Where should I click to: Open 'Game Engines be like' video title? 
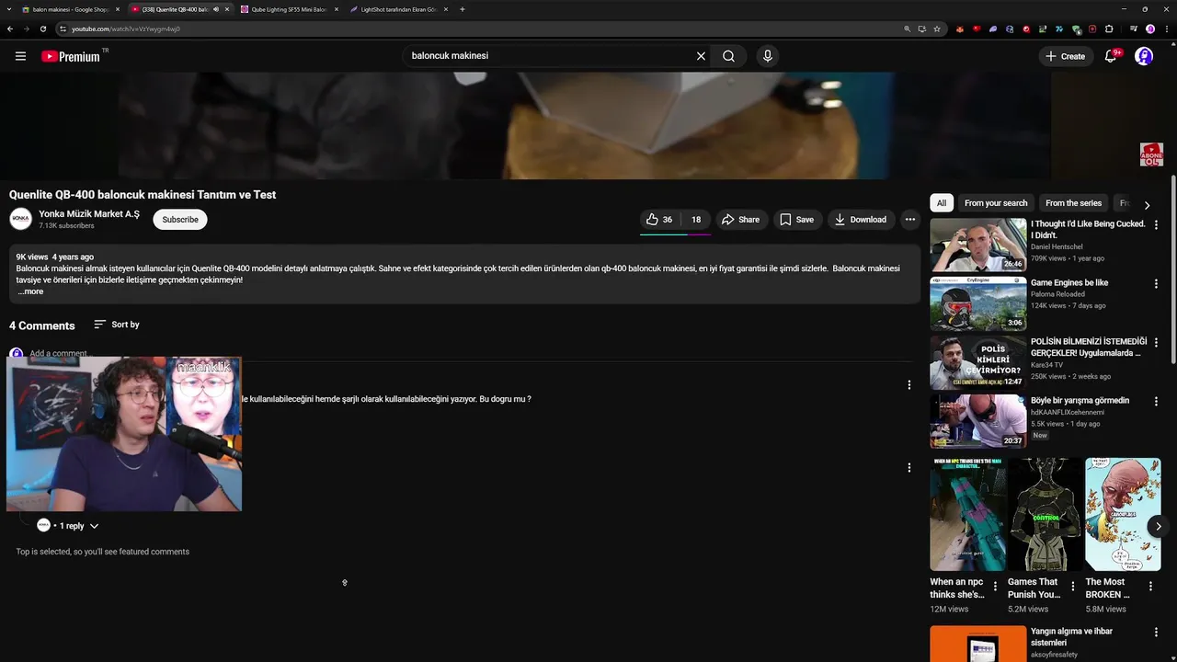1069,283
